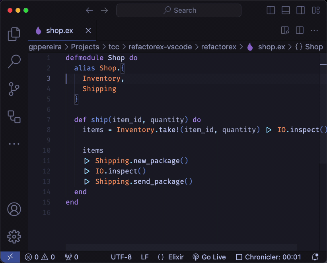Open the Extensions view

point(14,117)
